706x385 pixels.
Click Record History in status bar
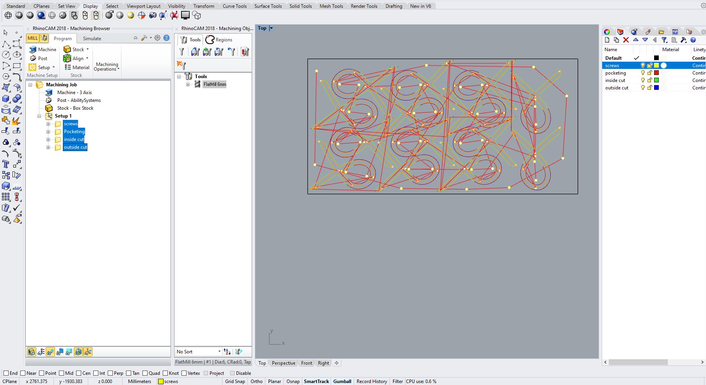pyautogui.click(x=372, y=381)
